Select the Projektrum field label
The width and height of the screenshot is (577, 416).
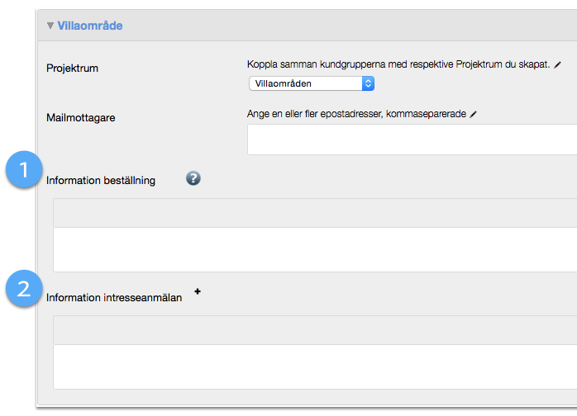click(73, 68)
